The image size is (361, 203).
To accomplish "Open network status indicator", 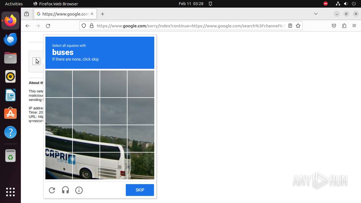I will (x=338, y=4).
